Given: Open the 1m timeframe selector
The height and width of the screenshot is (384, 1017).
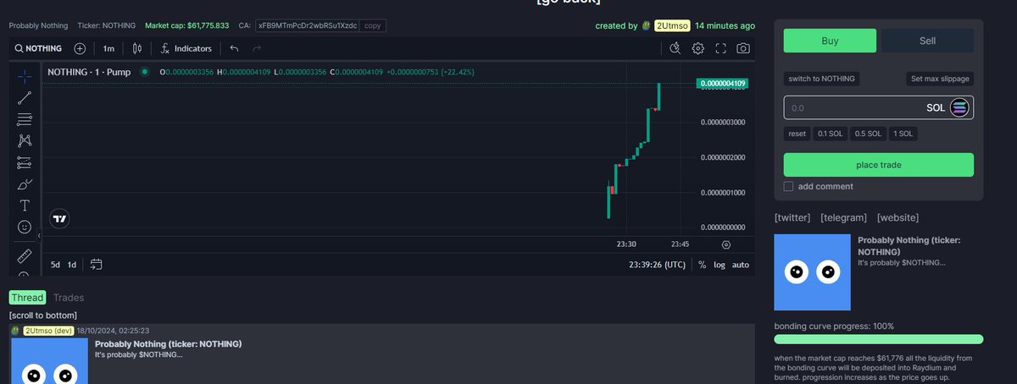Looking at the screenshot, I should click(x=108, y=48).
